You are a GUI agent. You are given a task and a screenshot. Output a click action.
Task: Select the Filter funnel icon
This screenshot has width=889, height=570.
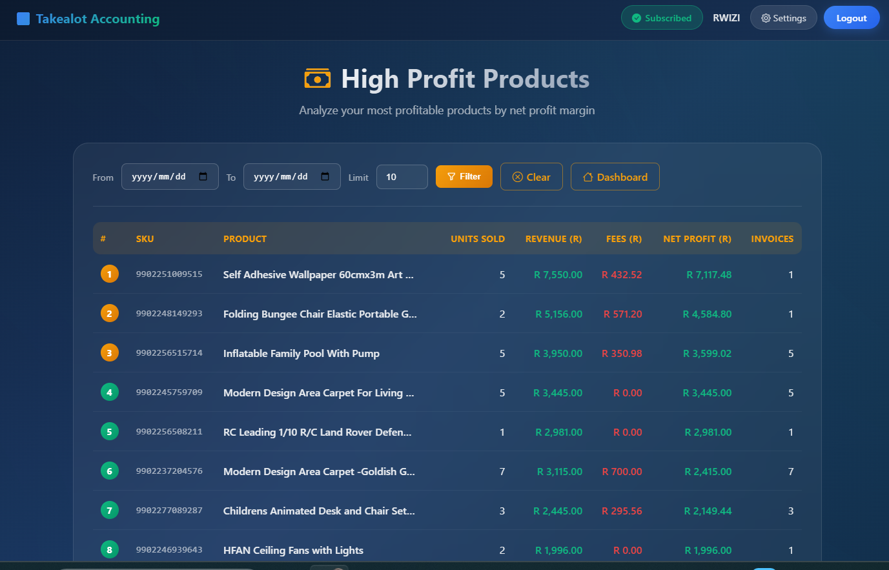click(x=452, y=176)
